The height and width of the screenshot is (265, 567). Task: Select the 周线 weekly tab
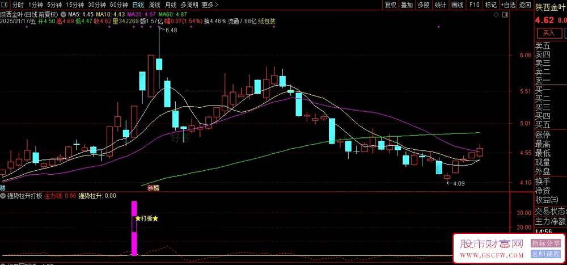click(x=154, y=5)
